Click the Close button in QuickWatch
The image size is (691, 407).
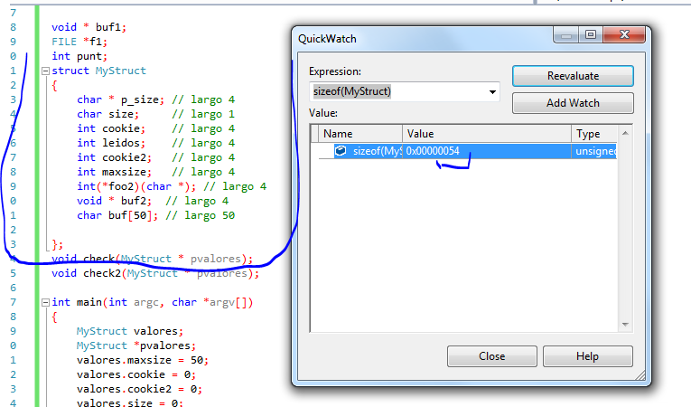tap(491, 356)
